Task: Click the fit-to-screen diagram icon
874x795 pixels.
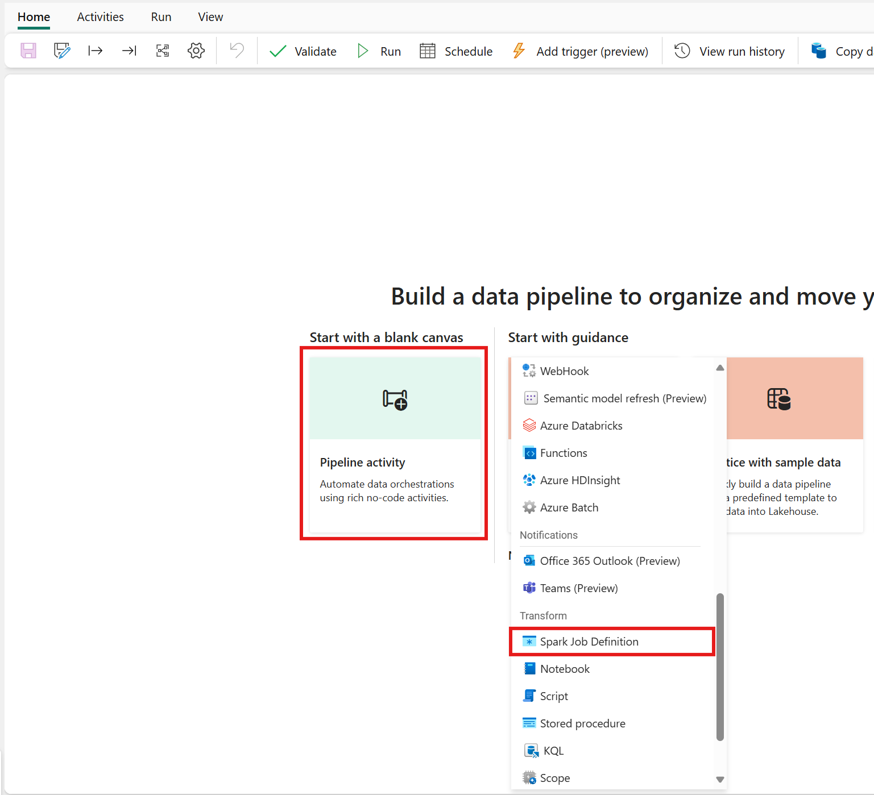Action: tap(163, 51)
